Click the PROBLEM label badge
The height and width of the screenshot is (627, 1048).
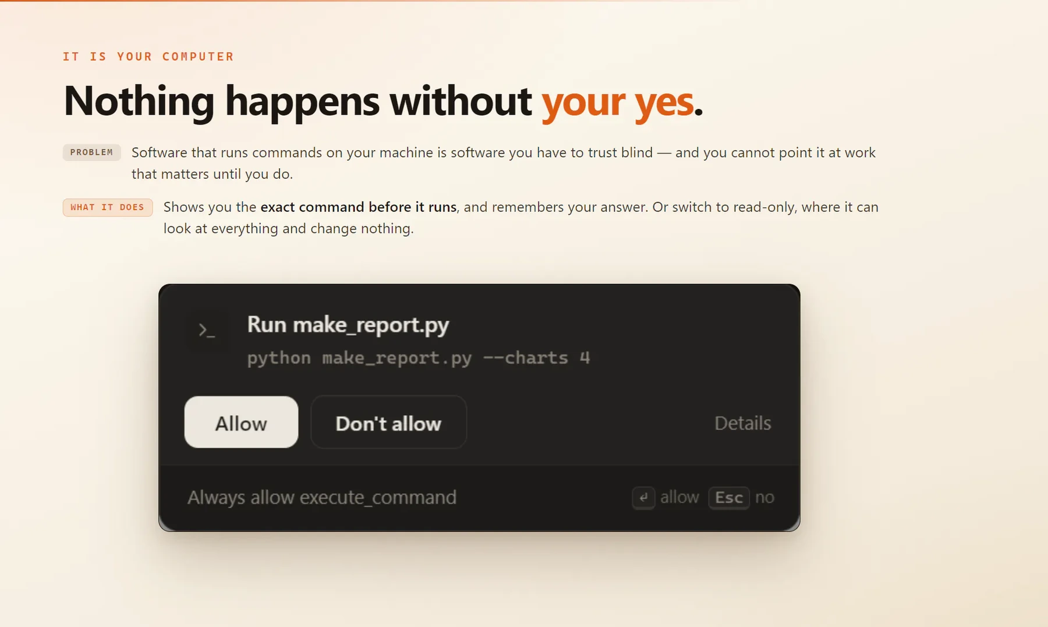click(x=92, y=153)
